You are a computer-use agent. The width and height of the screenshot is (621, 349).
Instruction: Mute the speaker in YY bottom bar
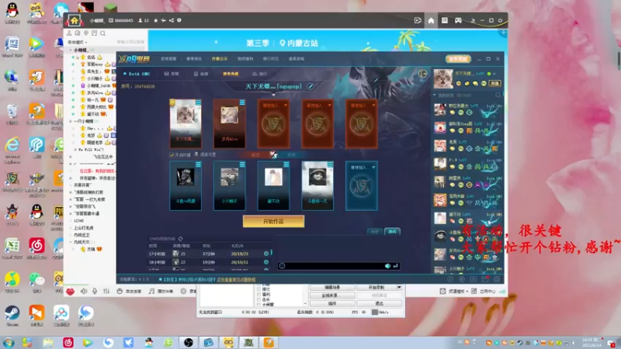[x=84, y=292]
